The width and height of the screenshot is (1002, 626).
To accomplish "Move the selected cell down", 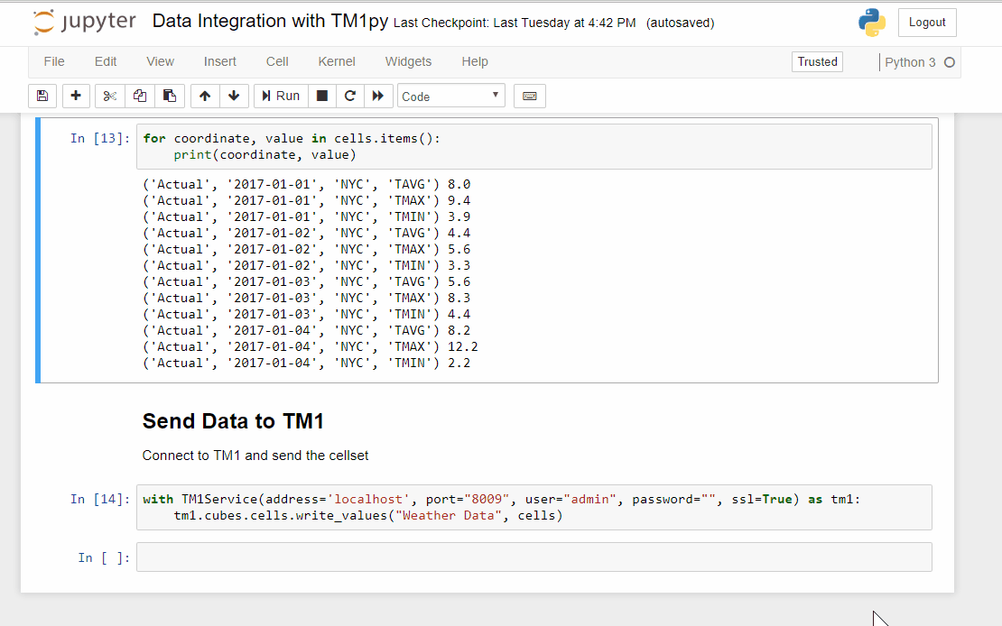I will (234, 96).
